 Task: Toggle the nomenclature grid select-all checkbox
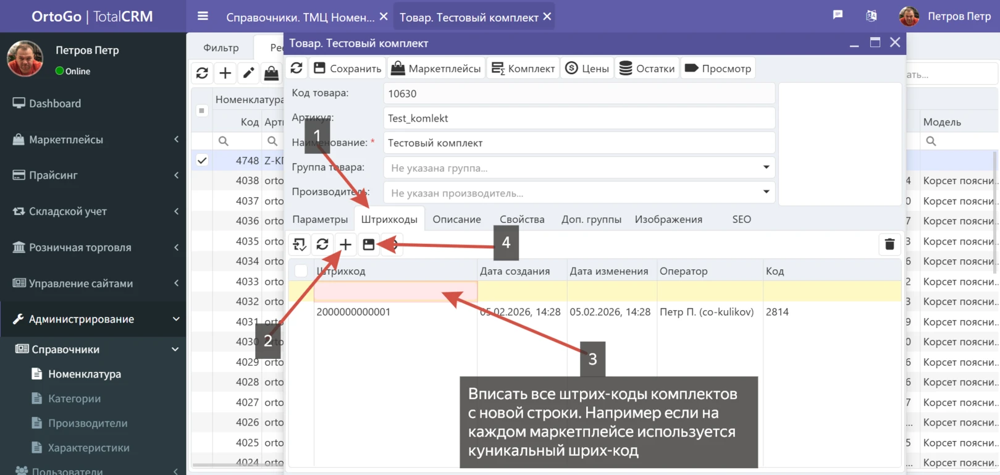pyautogui.click(x=201, y=111)
